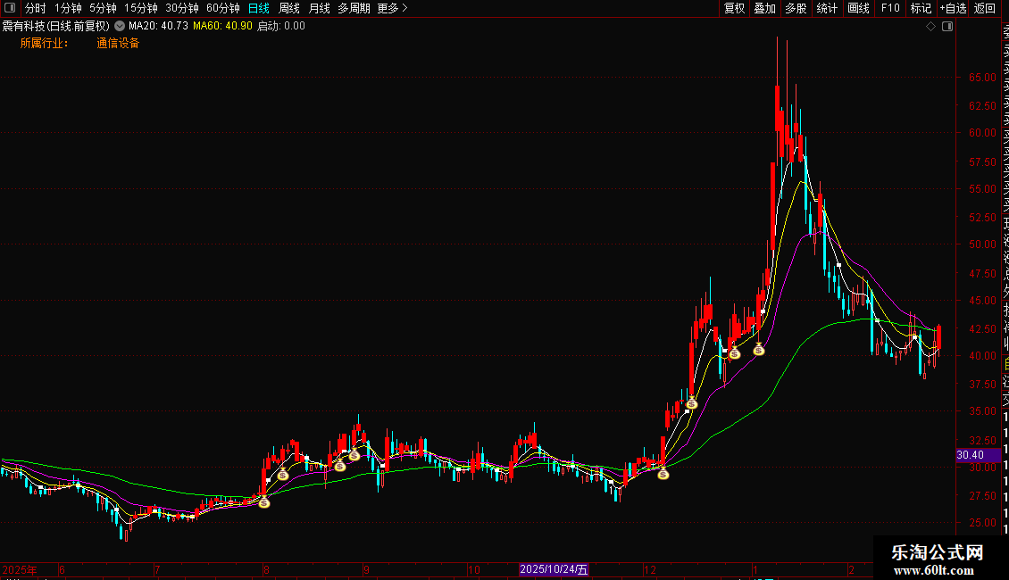This screenshot has height=580, width=1009.
Task: Click month 8 on the time axis
Action: [266, 569]
